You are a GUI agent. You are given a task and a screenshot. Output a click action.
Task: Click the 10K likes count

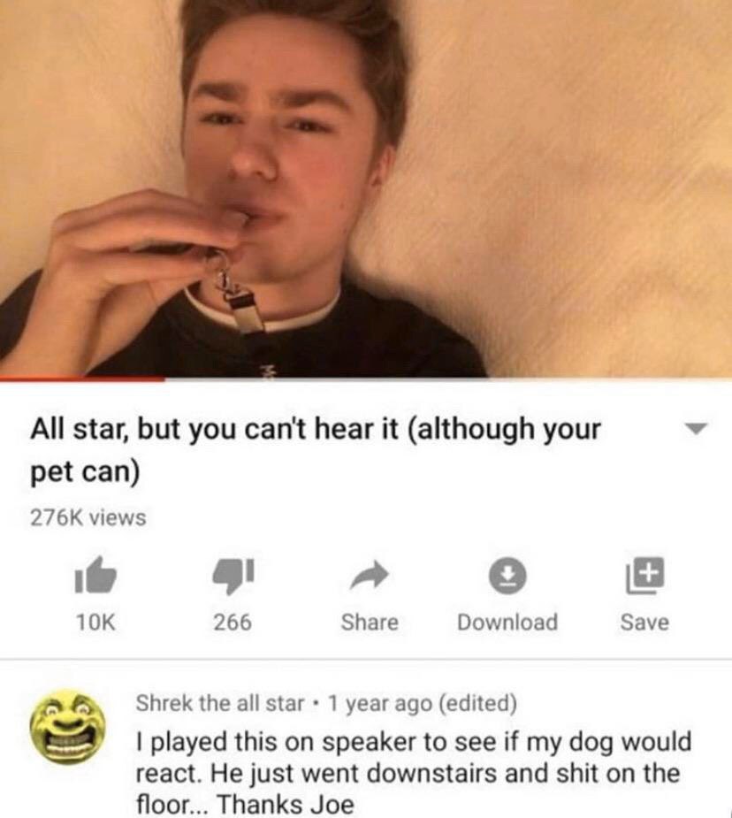[x=95, y=622]
